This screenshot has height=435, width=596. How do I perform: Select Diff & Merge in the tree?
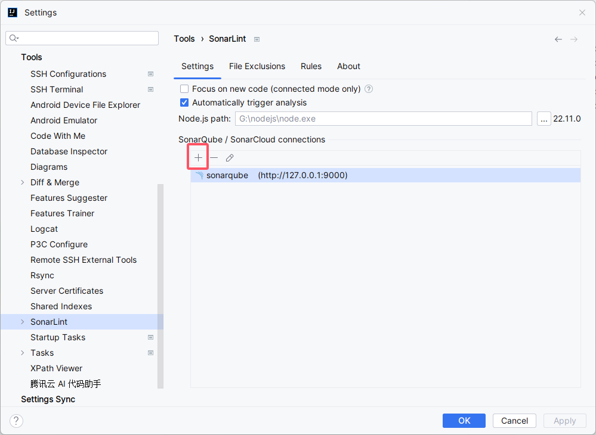pos(55,182)
